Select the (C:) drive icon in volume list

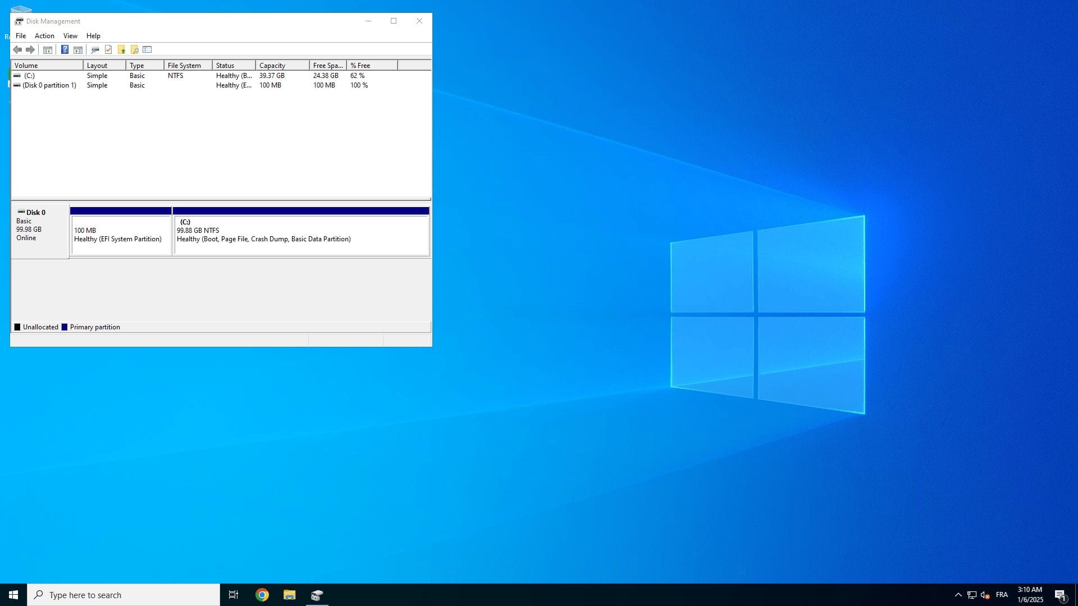coord(17,76)
